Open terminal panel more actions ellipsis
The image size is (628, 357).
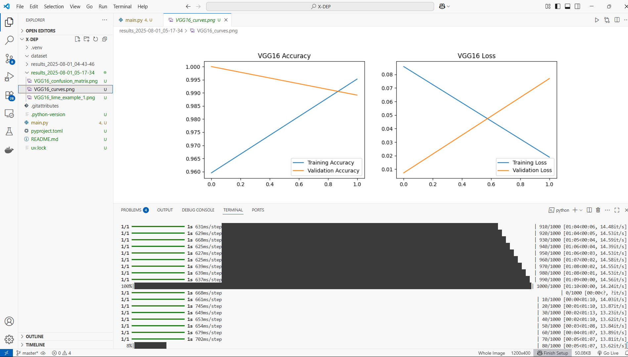click(607, 210)
